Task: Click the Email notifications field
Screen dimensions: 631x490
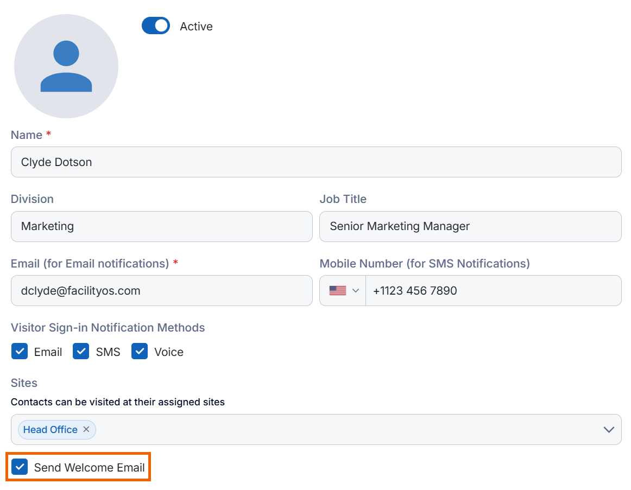Action: click(161, 290)
